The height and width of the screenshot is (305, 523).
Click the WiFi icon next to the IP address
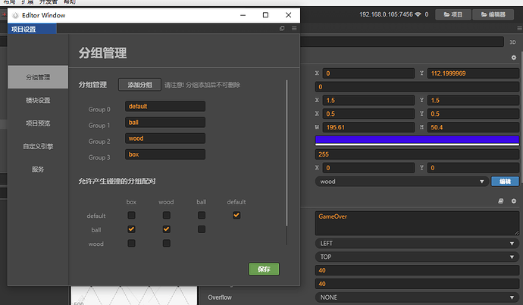[x=418, y=14]
